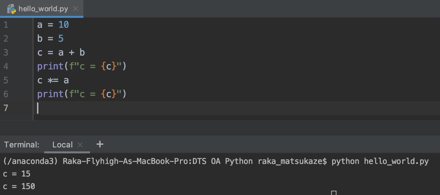
Task: Select the Local terminal tab
Action: (63, 144)
